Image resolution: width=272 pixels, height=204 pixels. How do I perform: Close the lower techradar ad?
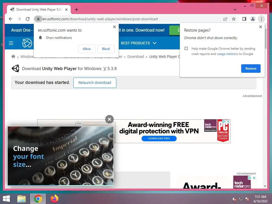(254, 178)
